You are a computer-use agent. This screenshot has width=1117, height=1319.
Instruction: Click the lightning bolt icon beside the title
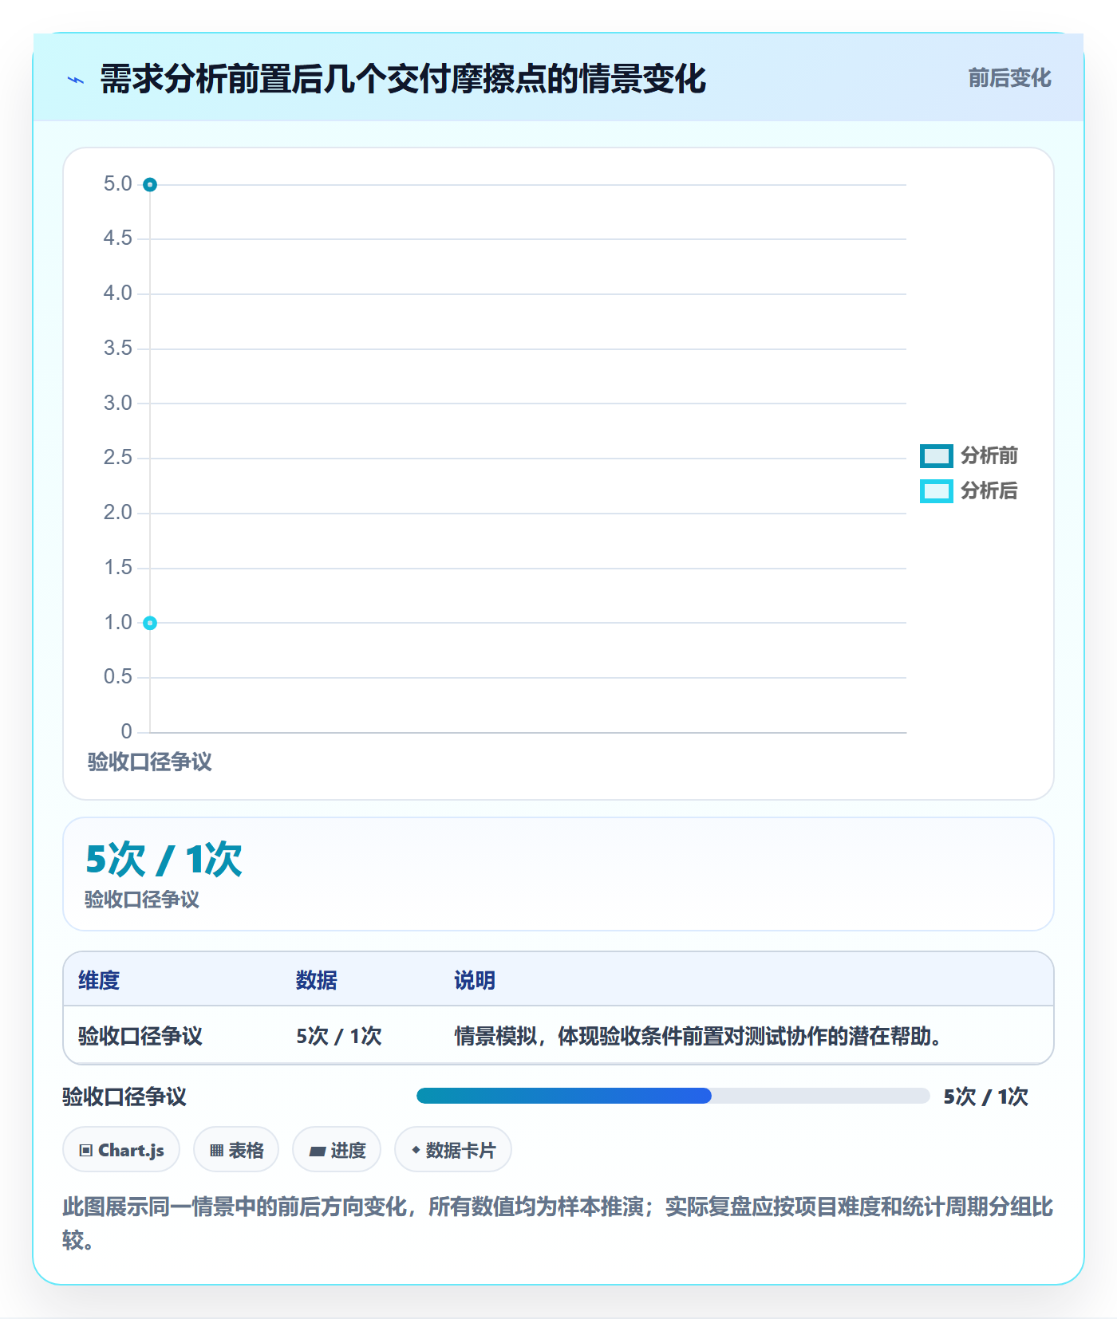[76, 80]
